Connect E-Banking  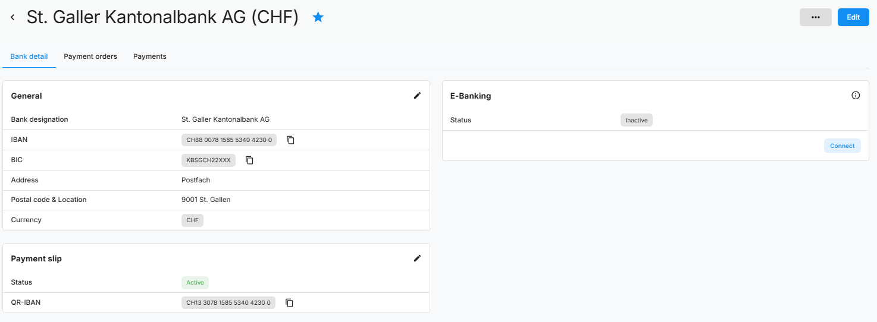(x=842, y=146)
